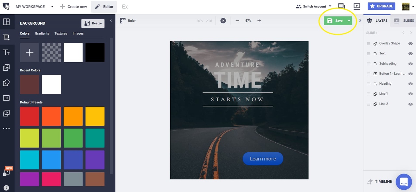Open the video tool in sidebar

(x=6, y=113)
